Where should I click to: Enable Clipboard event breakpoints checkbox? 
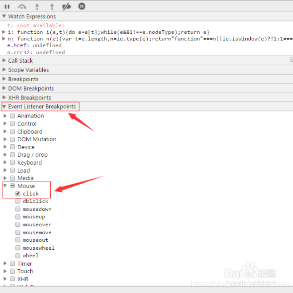pyautogui.click(x=12, y=131)
